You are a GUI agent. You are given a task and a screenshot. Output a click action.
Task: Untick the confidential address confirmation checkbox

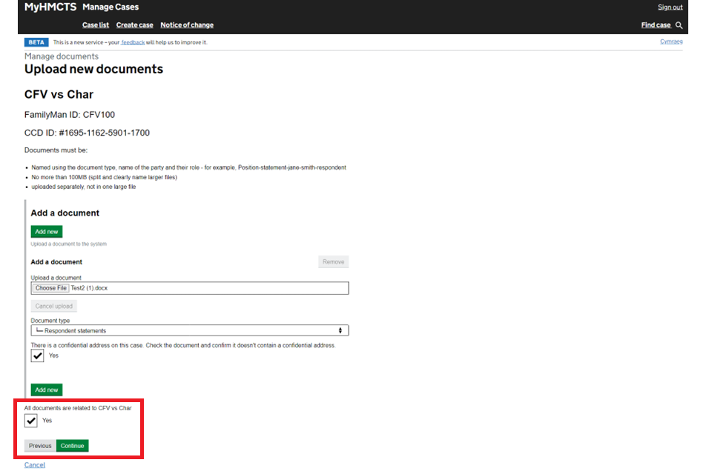37,356
